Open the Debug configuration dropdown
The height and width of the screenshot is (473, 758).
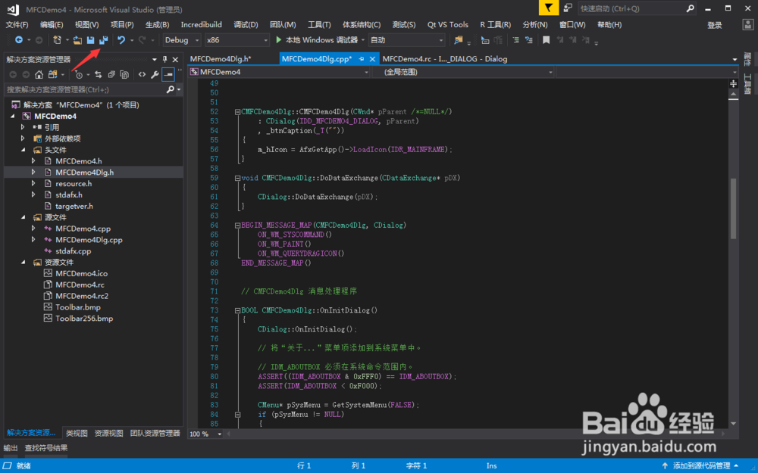pos(182,40)
